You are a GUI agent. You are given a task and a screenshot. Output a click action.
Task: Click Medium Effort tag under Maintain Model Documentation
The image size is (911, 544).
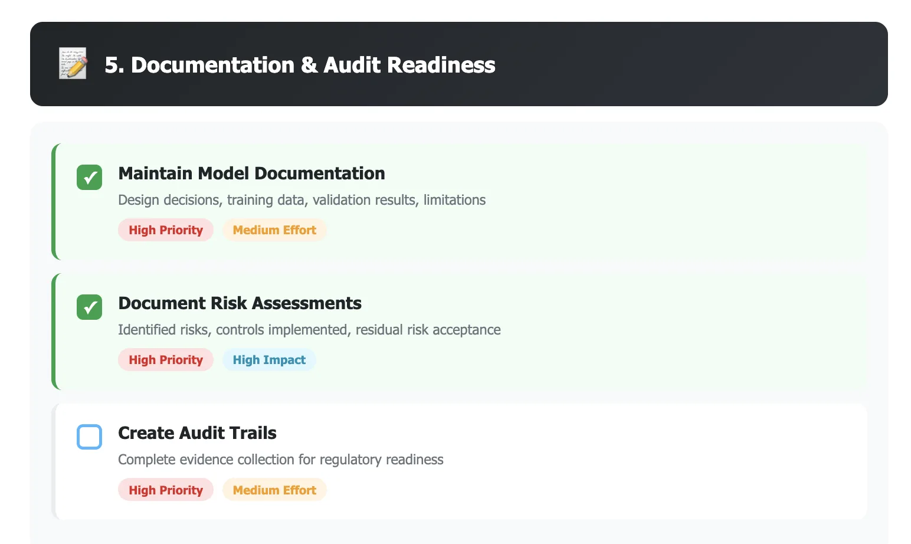tap(274, 230)
